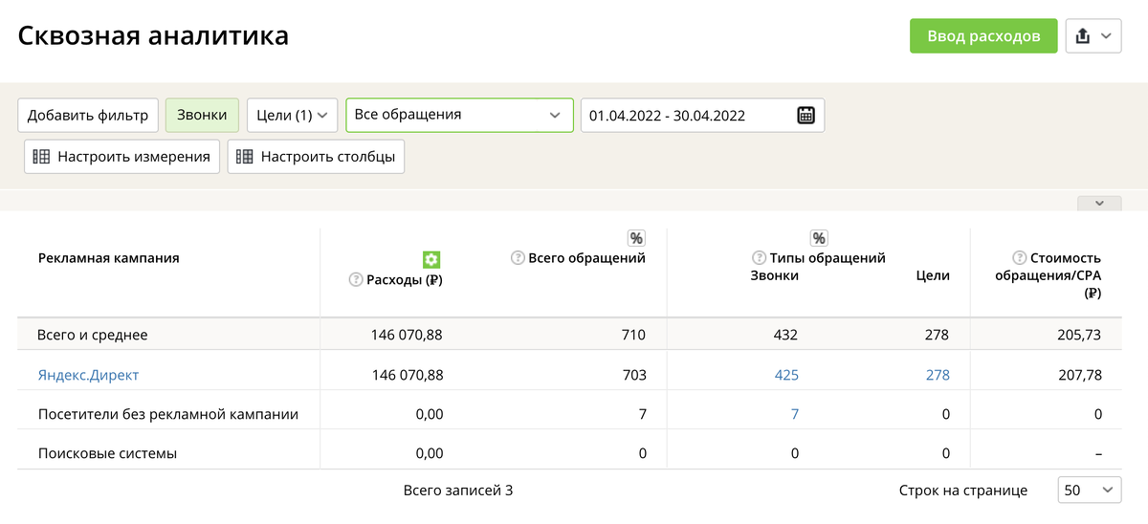Click the 'Звонки' column subheader
The height and width of the screenshot is (524, 1148).
(x=775, y=275)
